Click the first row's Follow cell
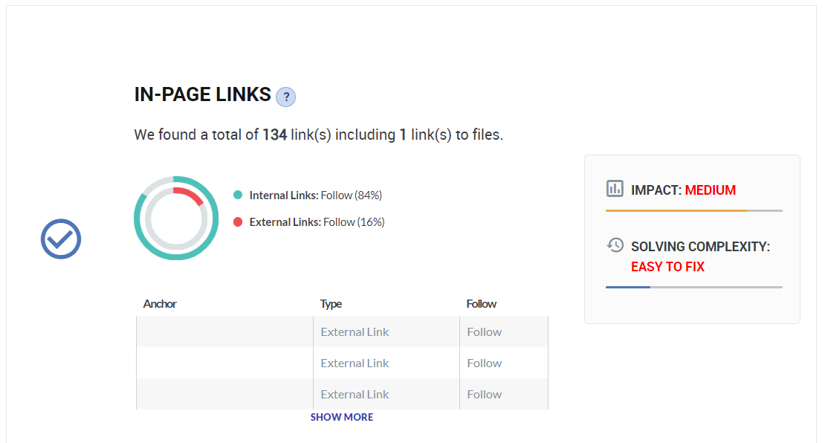 coord(485,332)
